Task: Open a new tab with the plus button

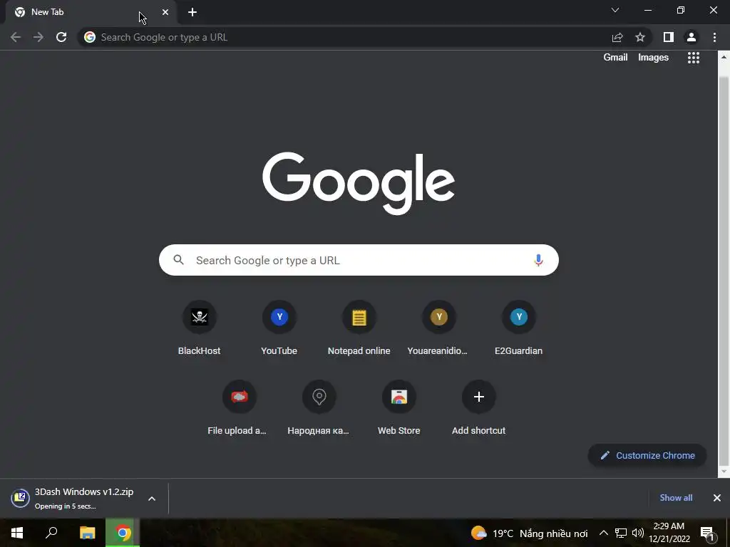Action: pos(192,12)
